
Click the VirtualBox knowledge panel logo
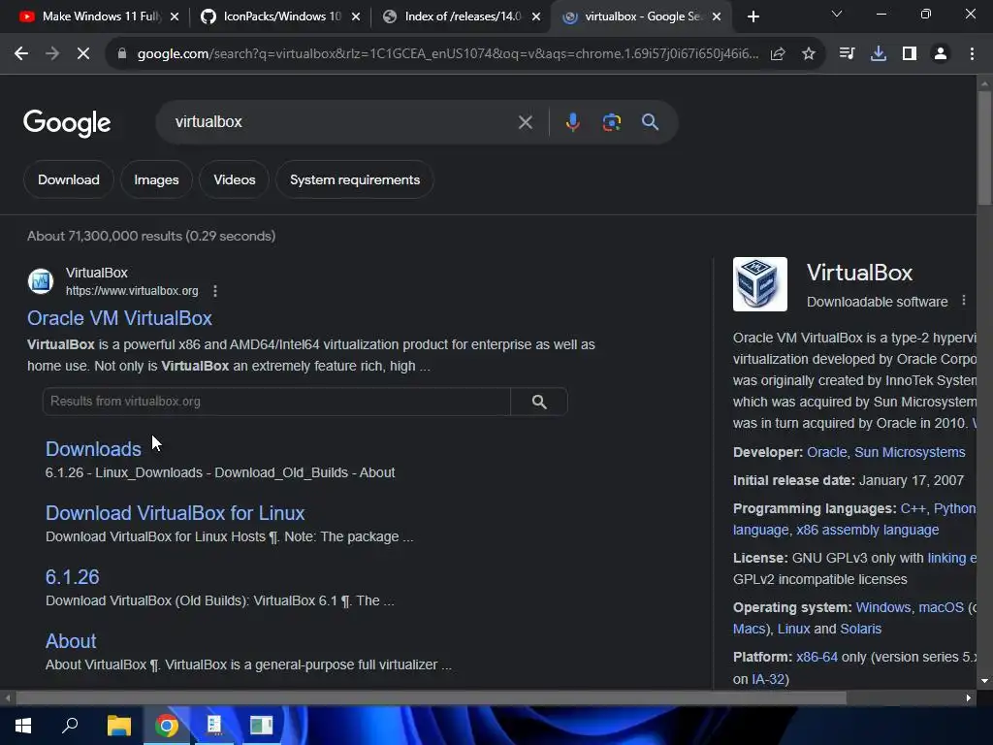(760, 284)
